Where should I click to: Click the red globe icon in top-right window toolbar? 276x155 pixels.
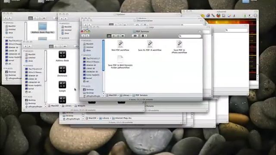tap(219, 15)
